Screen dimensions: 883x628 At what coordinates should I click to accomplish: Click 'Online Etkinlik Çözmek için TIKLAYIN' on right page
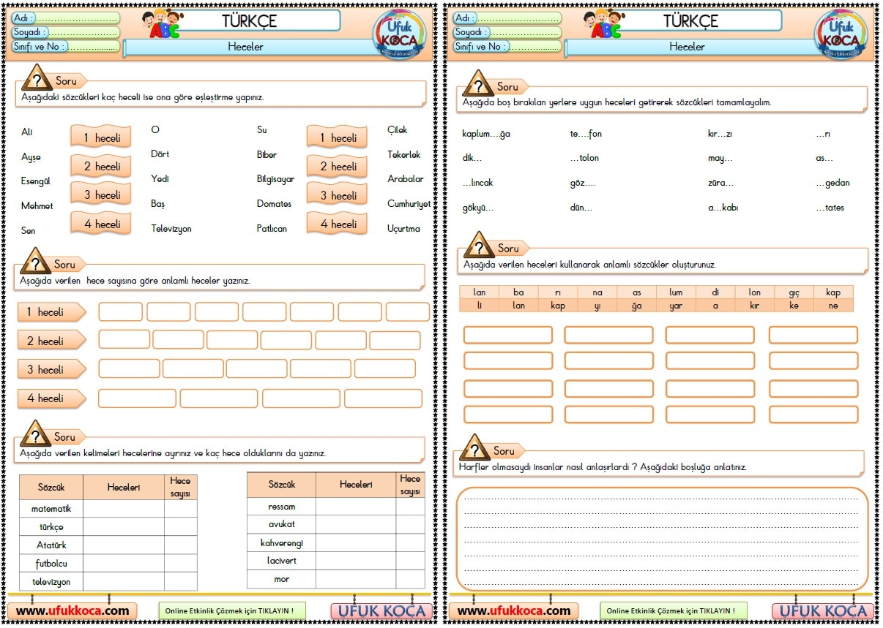[x=674, y=610]
